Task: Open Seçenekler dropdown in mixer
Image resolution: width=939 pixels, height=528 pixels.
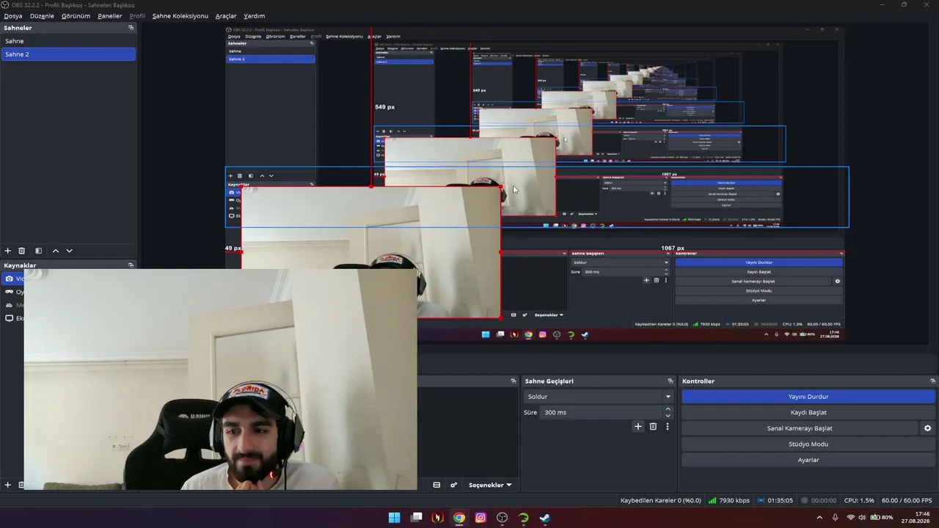Action: pyautogui.click(x=490, y=485)
